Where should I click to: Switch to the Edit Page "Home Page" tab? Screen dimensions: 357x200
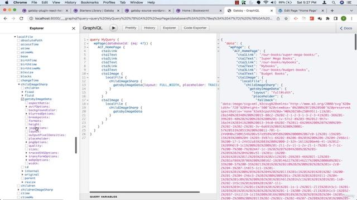click(x=300, y=11)
